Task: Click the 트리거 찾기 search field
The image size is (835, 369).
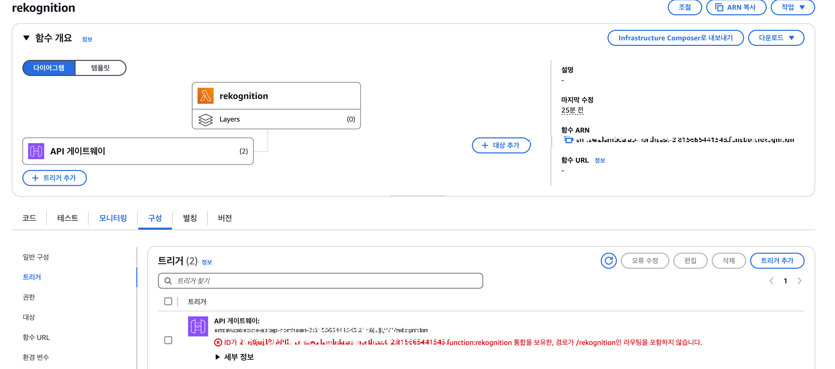Action: [321, 281]
